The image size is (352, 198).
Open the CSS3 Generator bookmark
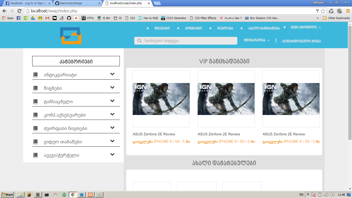click(x=174, y=18)
